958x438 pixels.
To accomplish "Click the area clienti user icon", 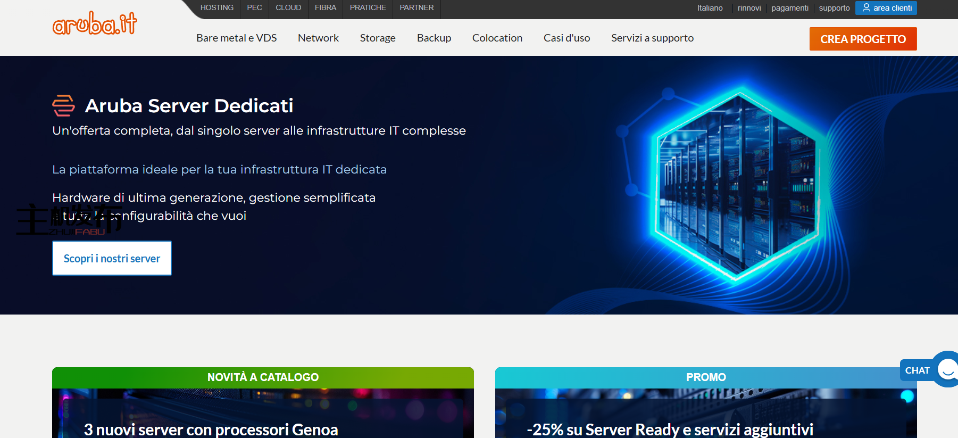I will click(867, 7).
